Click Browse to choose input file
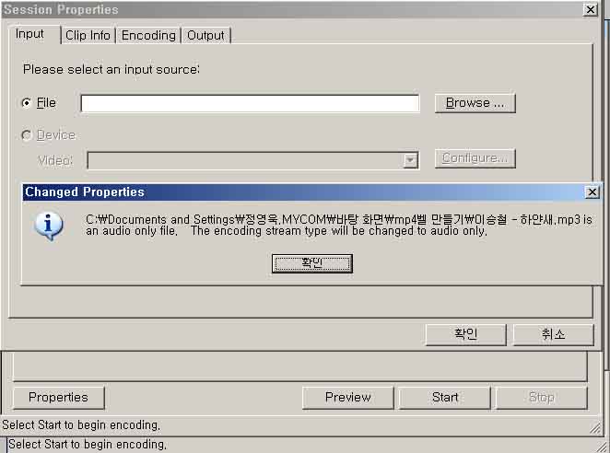 tap(475, 102)
